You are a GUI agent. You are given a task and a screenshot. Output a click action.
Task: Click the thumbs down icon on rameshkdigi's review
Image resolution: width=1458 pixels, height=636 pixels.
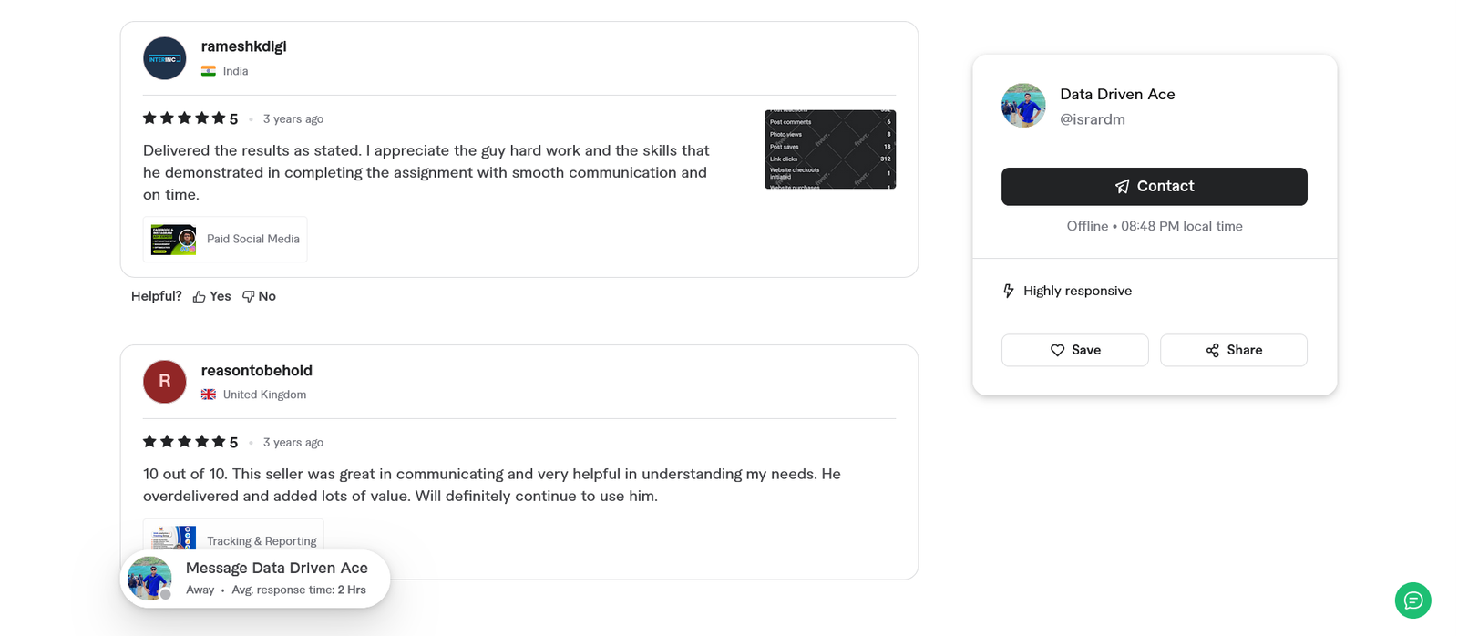click(x=247, y=295)
